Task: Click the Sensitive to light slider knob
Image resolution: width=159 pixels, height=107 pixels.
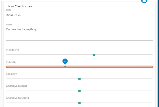Action: (x=79, y=91)
